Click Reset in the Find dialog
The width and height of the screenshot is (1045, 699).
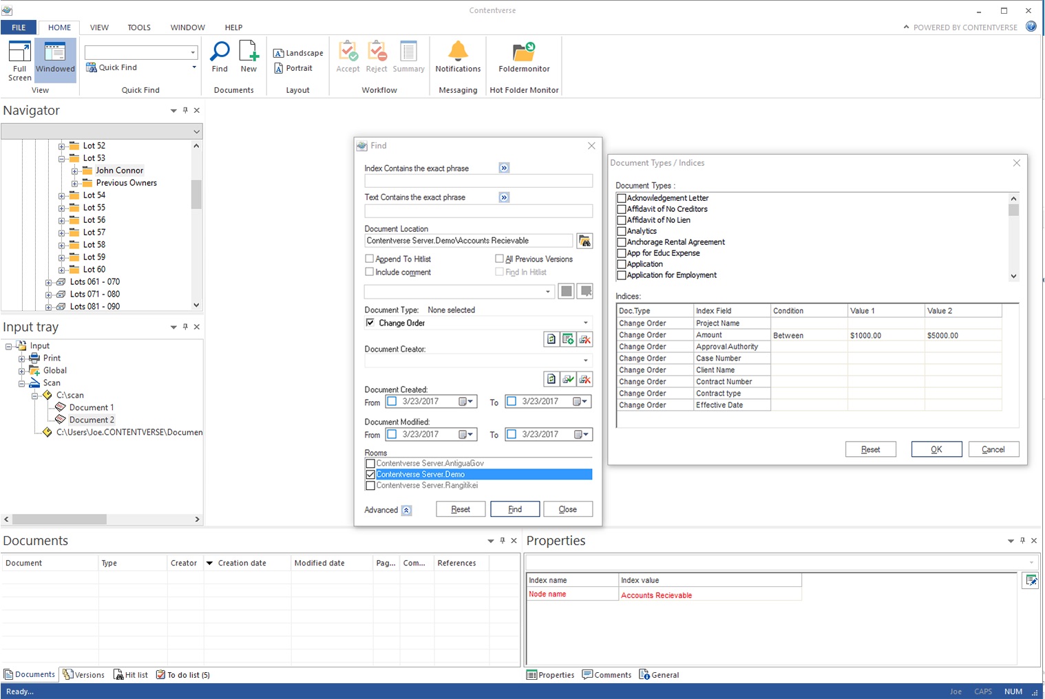tap(461, 509)
